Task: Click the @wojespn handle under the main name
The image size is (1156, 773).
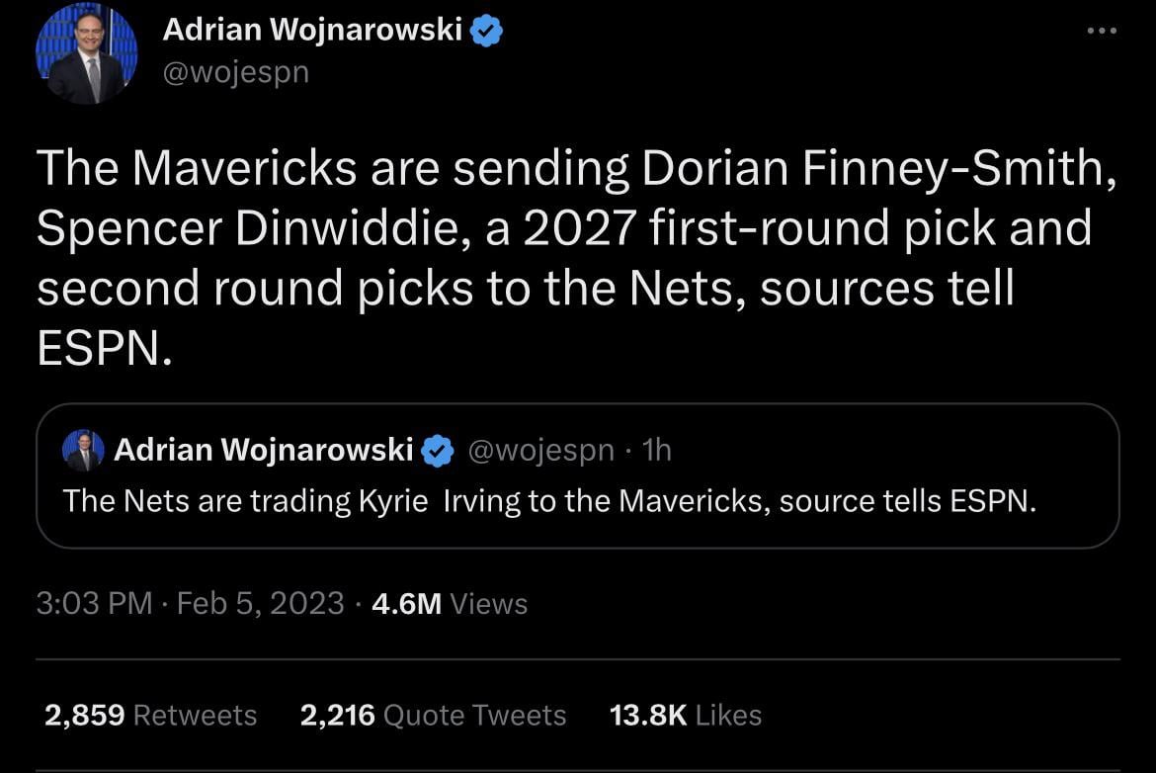Action: click(235, 72)
